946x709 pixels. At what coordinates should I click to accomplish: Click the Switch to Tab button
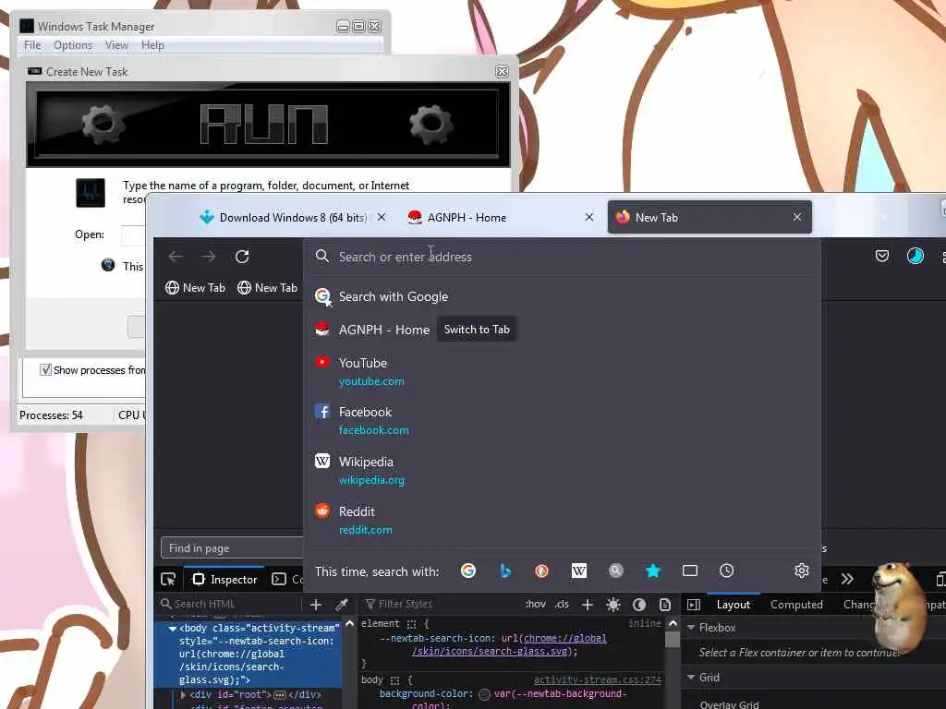(477, 330)
